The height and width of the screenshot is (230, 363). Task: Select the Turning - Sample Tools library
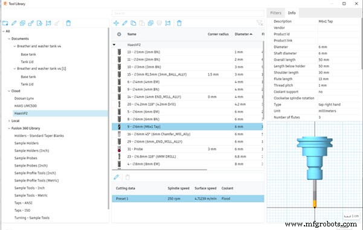(x=32, y=218)
